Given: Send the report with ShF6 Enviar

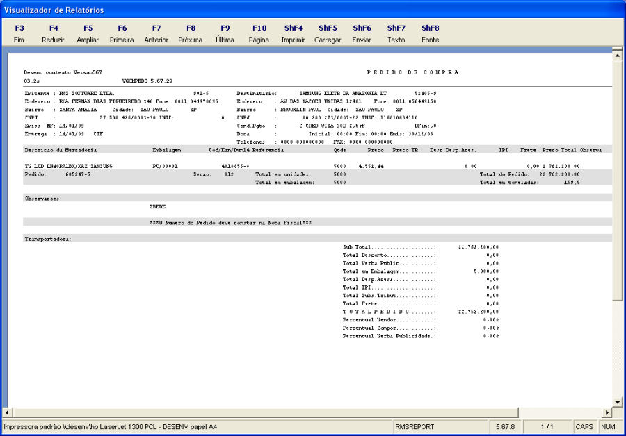Looking at the screenshot, I should click(x=362, y=34).
